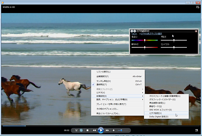The image size is (202, 136).
Task: Click the リセット link
Action: click(134, 34)
